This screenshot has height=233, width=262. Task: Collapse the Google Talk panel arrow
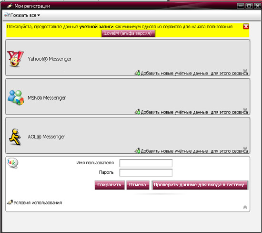coord(245,207)
